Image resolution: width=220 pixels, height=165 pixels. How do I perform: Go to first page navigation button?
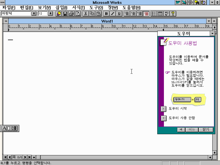(x=5, y=157)
